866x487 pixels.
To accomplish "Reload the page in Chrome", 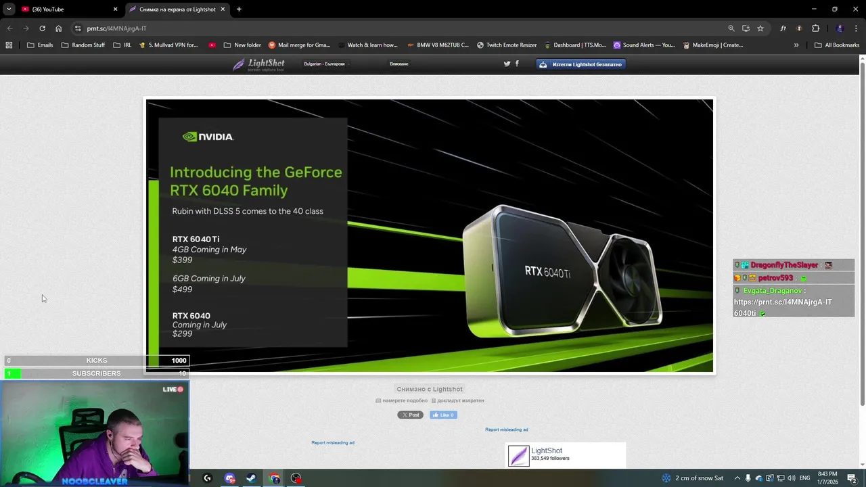I will (42, 28).
